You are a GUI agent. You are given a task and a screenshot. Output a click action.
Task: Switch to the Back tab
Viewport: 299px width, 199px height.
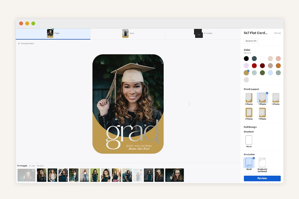pos(128,33)
